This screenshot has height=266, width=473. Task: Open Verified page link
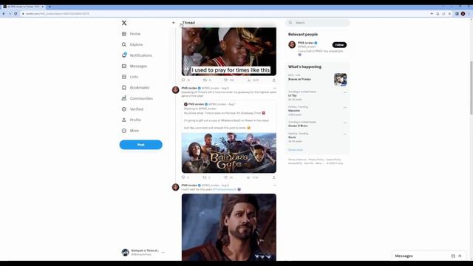pyautogui.click(x=137, y=109)
